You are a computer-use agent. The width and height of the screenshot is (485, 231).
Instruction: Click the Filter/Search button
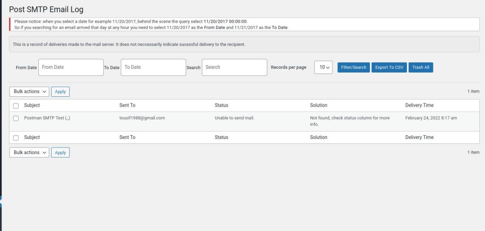[x=353, y=67]
